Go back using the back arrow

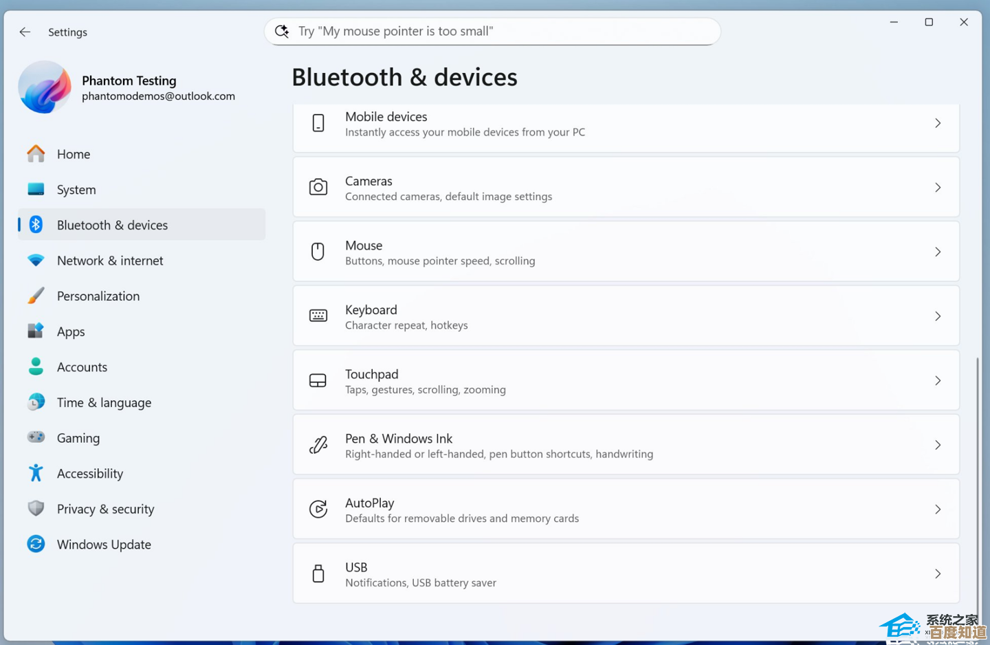(x=25, y=32)
